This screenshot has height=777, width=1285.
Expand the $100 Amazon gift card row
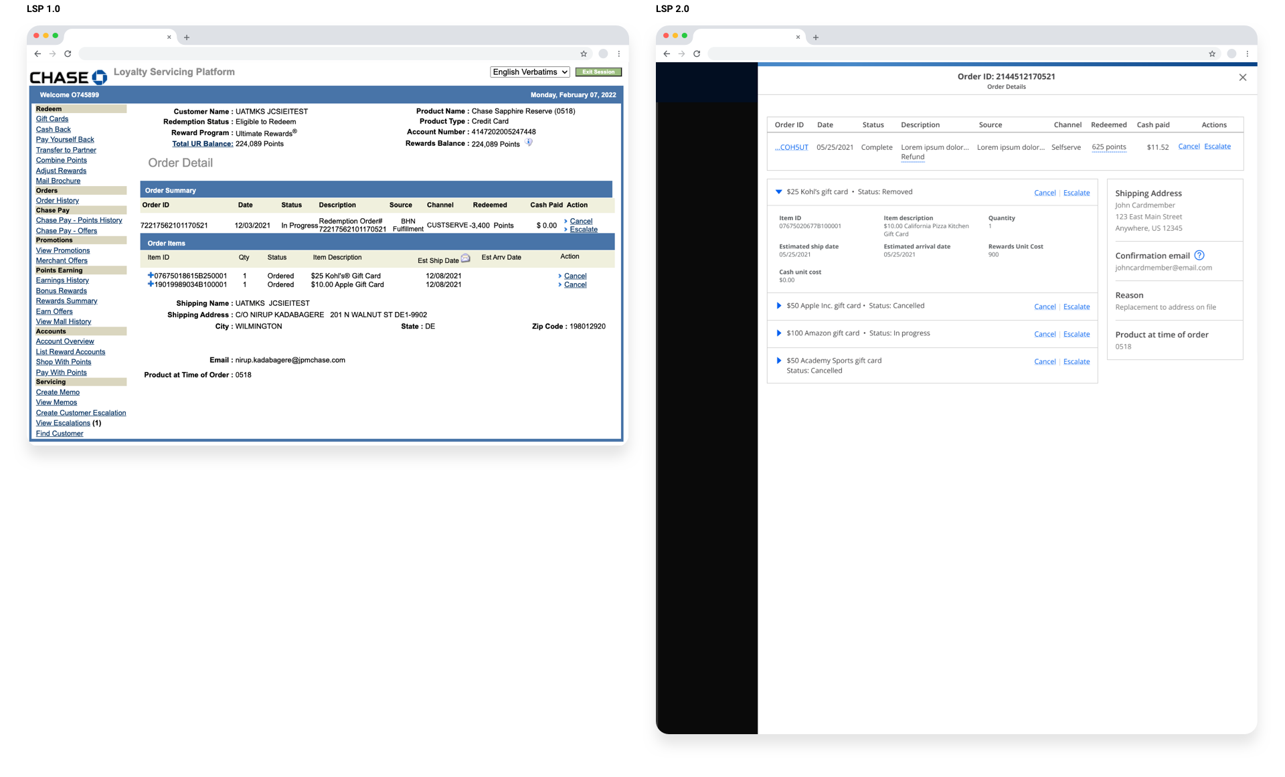(x=778, y=333)
